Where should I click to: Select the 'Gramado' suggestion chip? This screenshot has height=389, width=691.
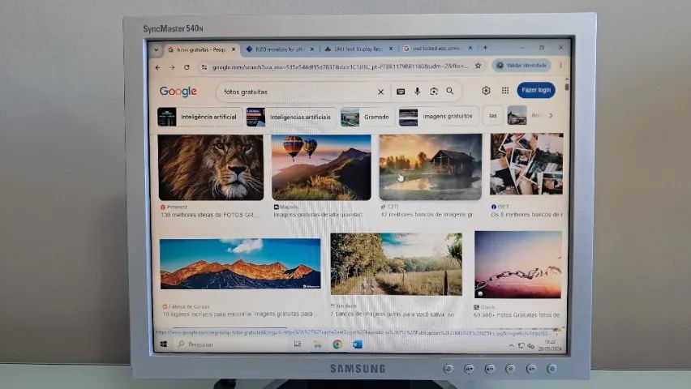[367, 117]
